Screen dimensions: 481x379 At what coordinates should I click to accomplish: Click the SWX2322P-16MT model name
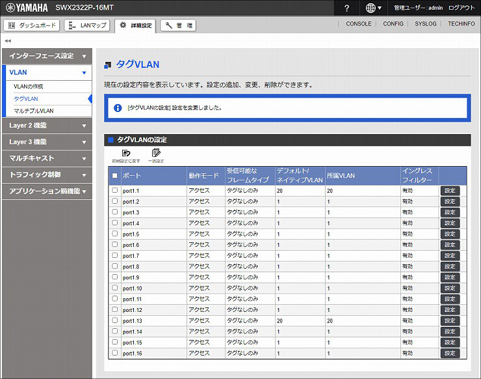[84, 8]
